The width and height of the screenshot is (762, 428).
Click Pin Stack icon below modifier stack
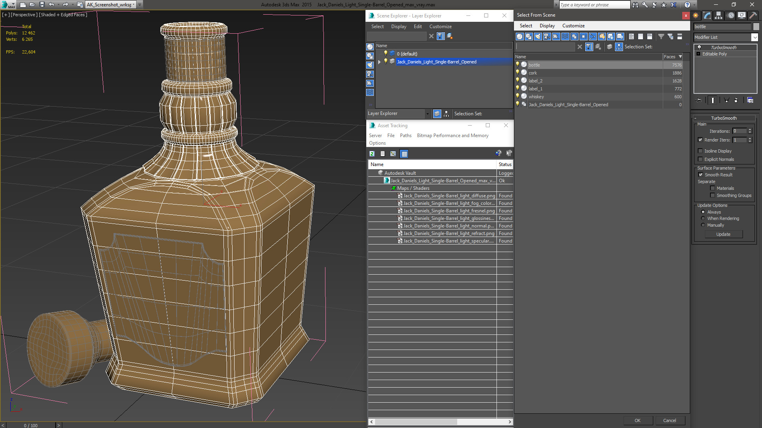[699, 100]
